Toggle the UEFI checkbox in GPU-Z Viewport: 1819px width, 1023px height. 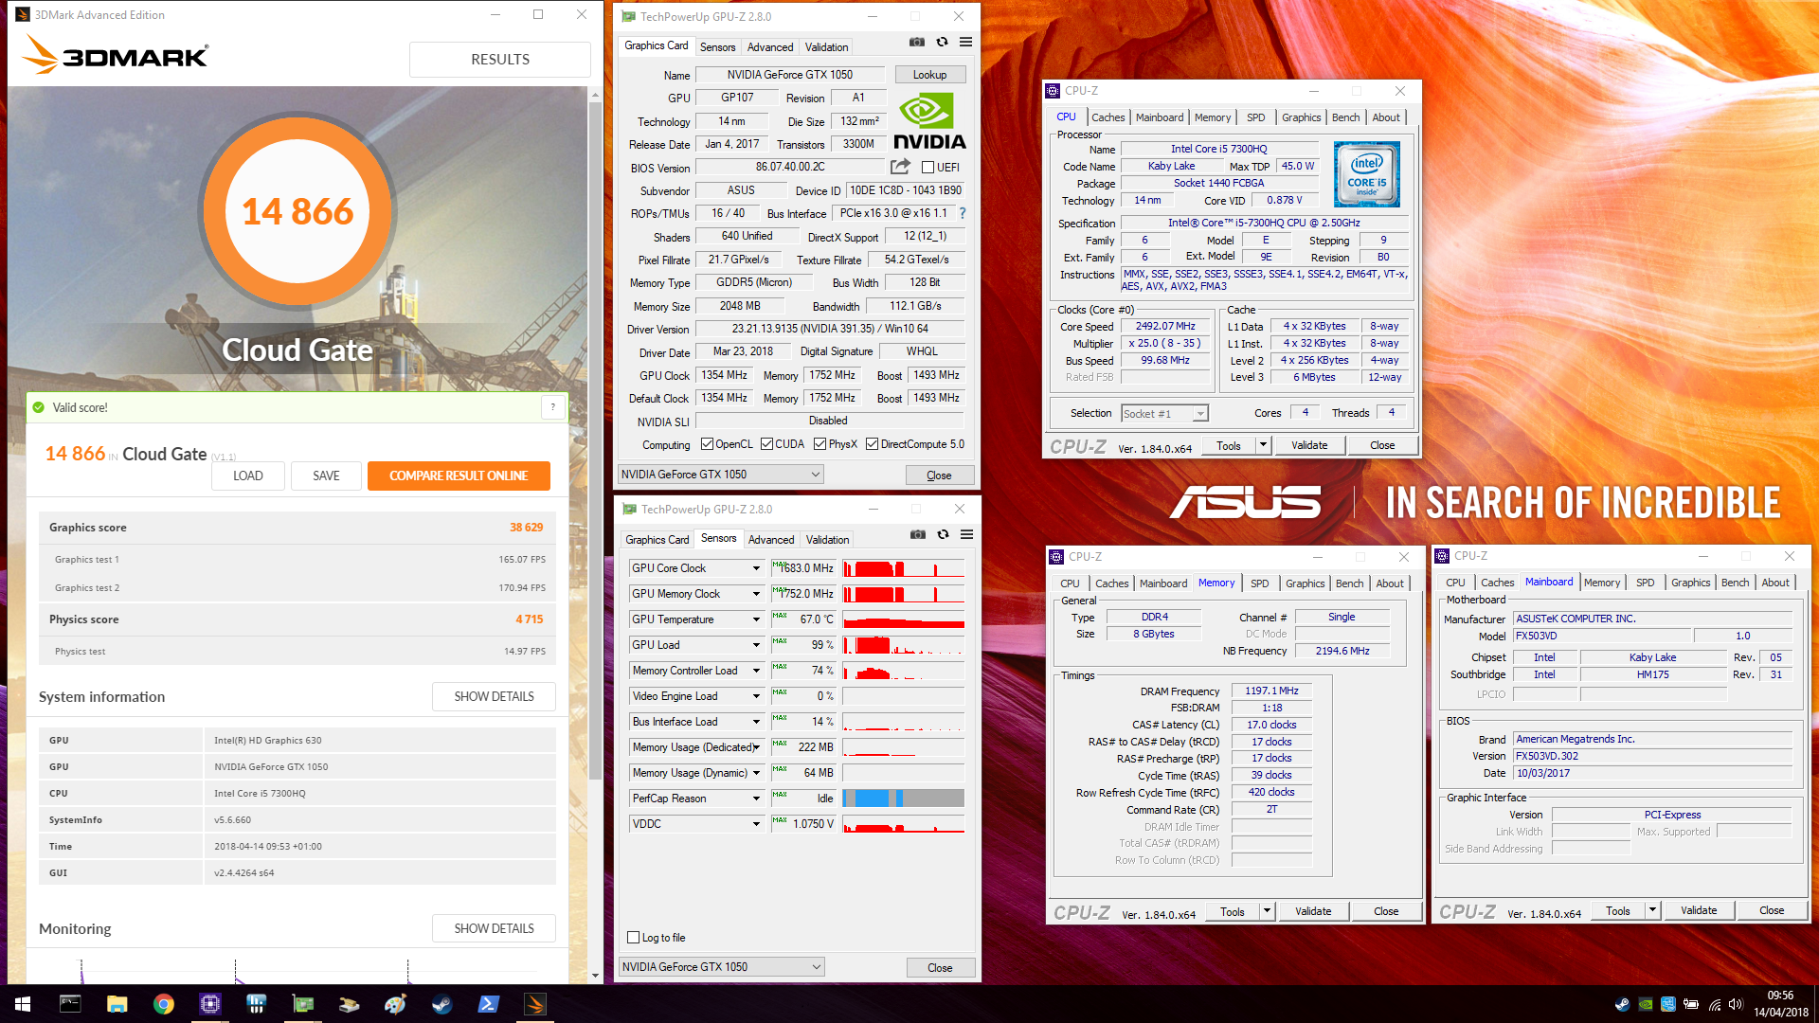pos(928,168)
